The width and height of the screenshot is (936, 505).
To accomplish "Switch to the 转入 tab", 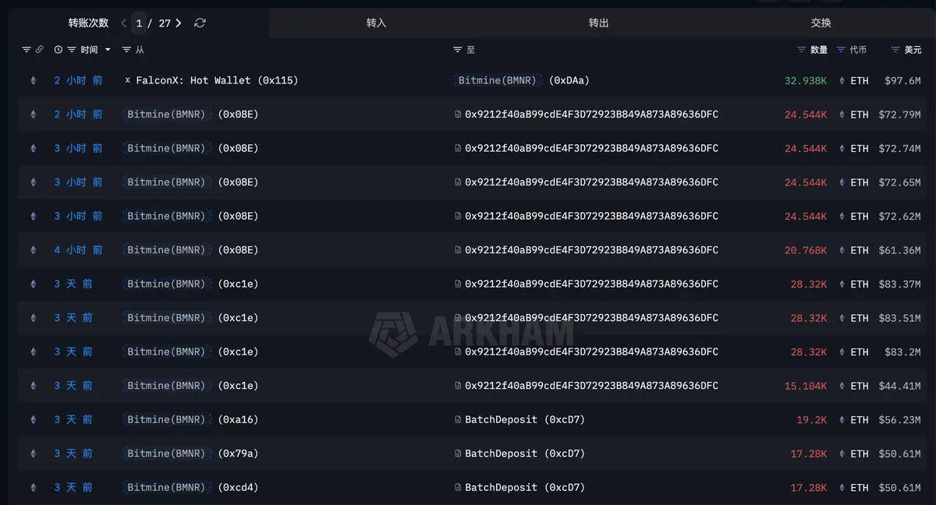I will 377,23.
